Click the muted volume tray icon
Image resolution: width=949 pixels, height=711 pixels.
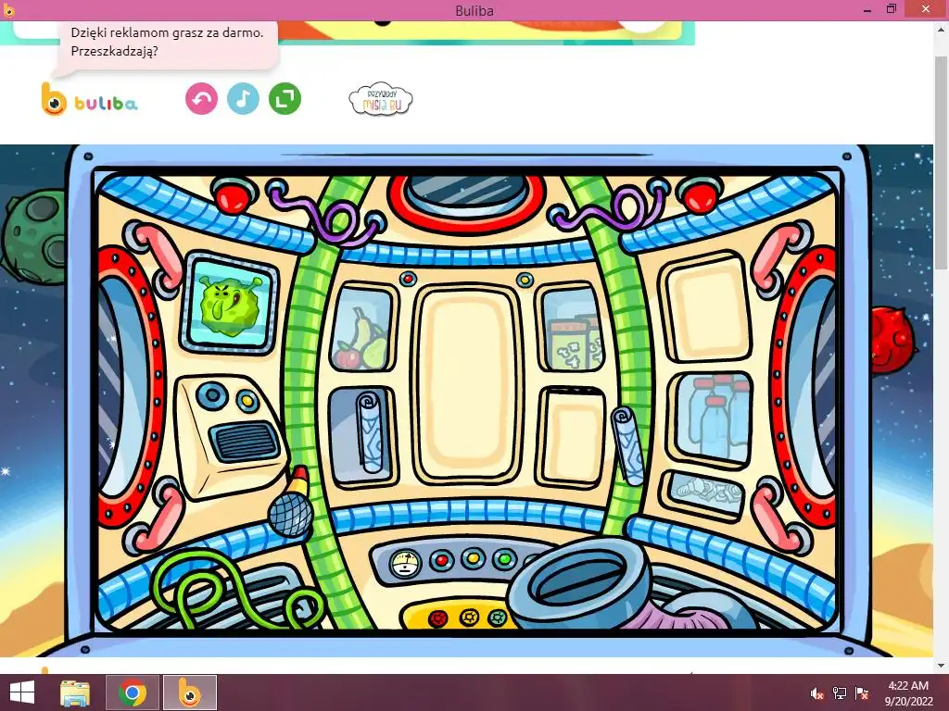[x=817, y=693]
